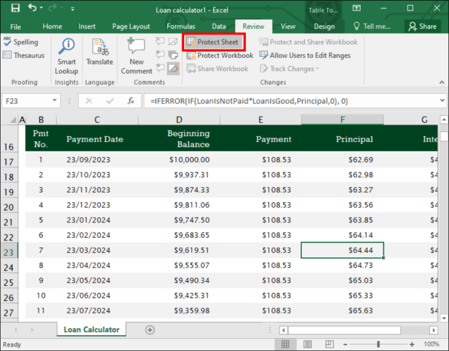The height and width of the screenshot is (351, 449).
Task: Select the $64.44 principal cell
Action: (x=342, y=250)
